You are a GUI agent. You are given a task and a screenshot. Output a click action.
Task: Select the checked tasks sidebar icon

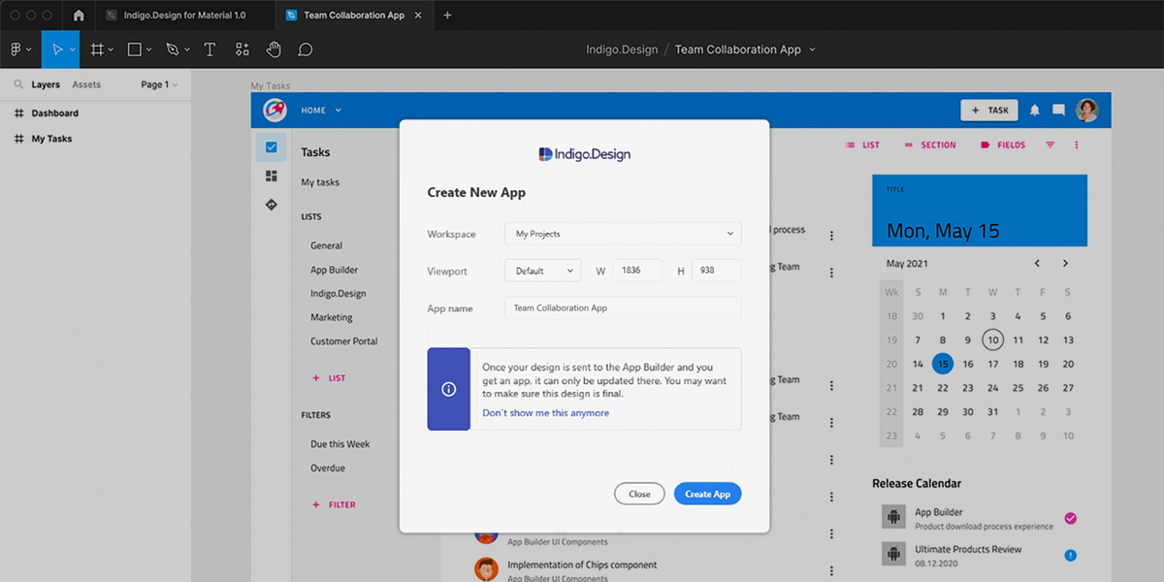272,147
